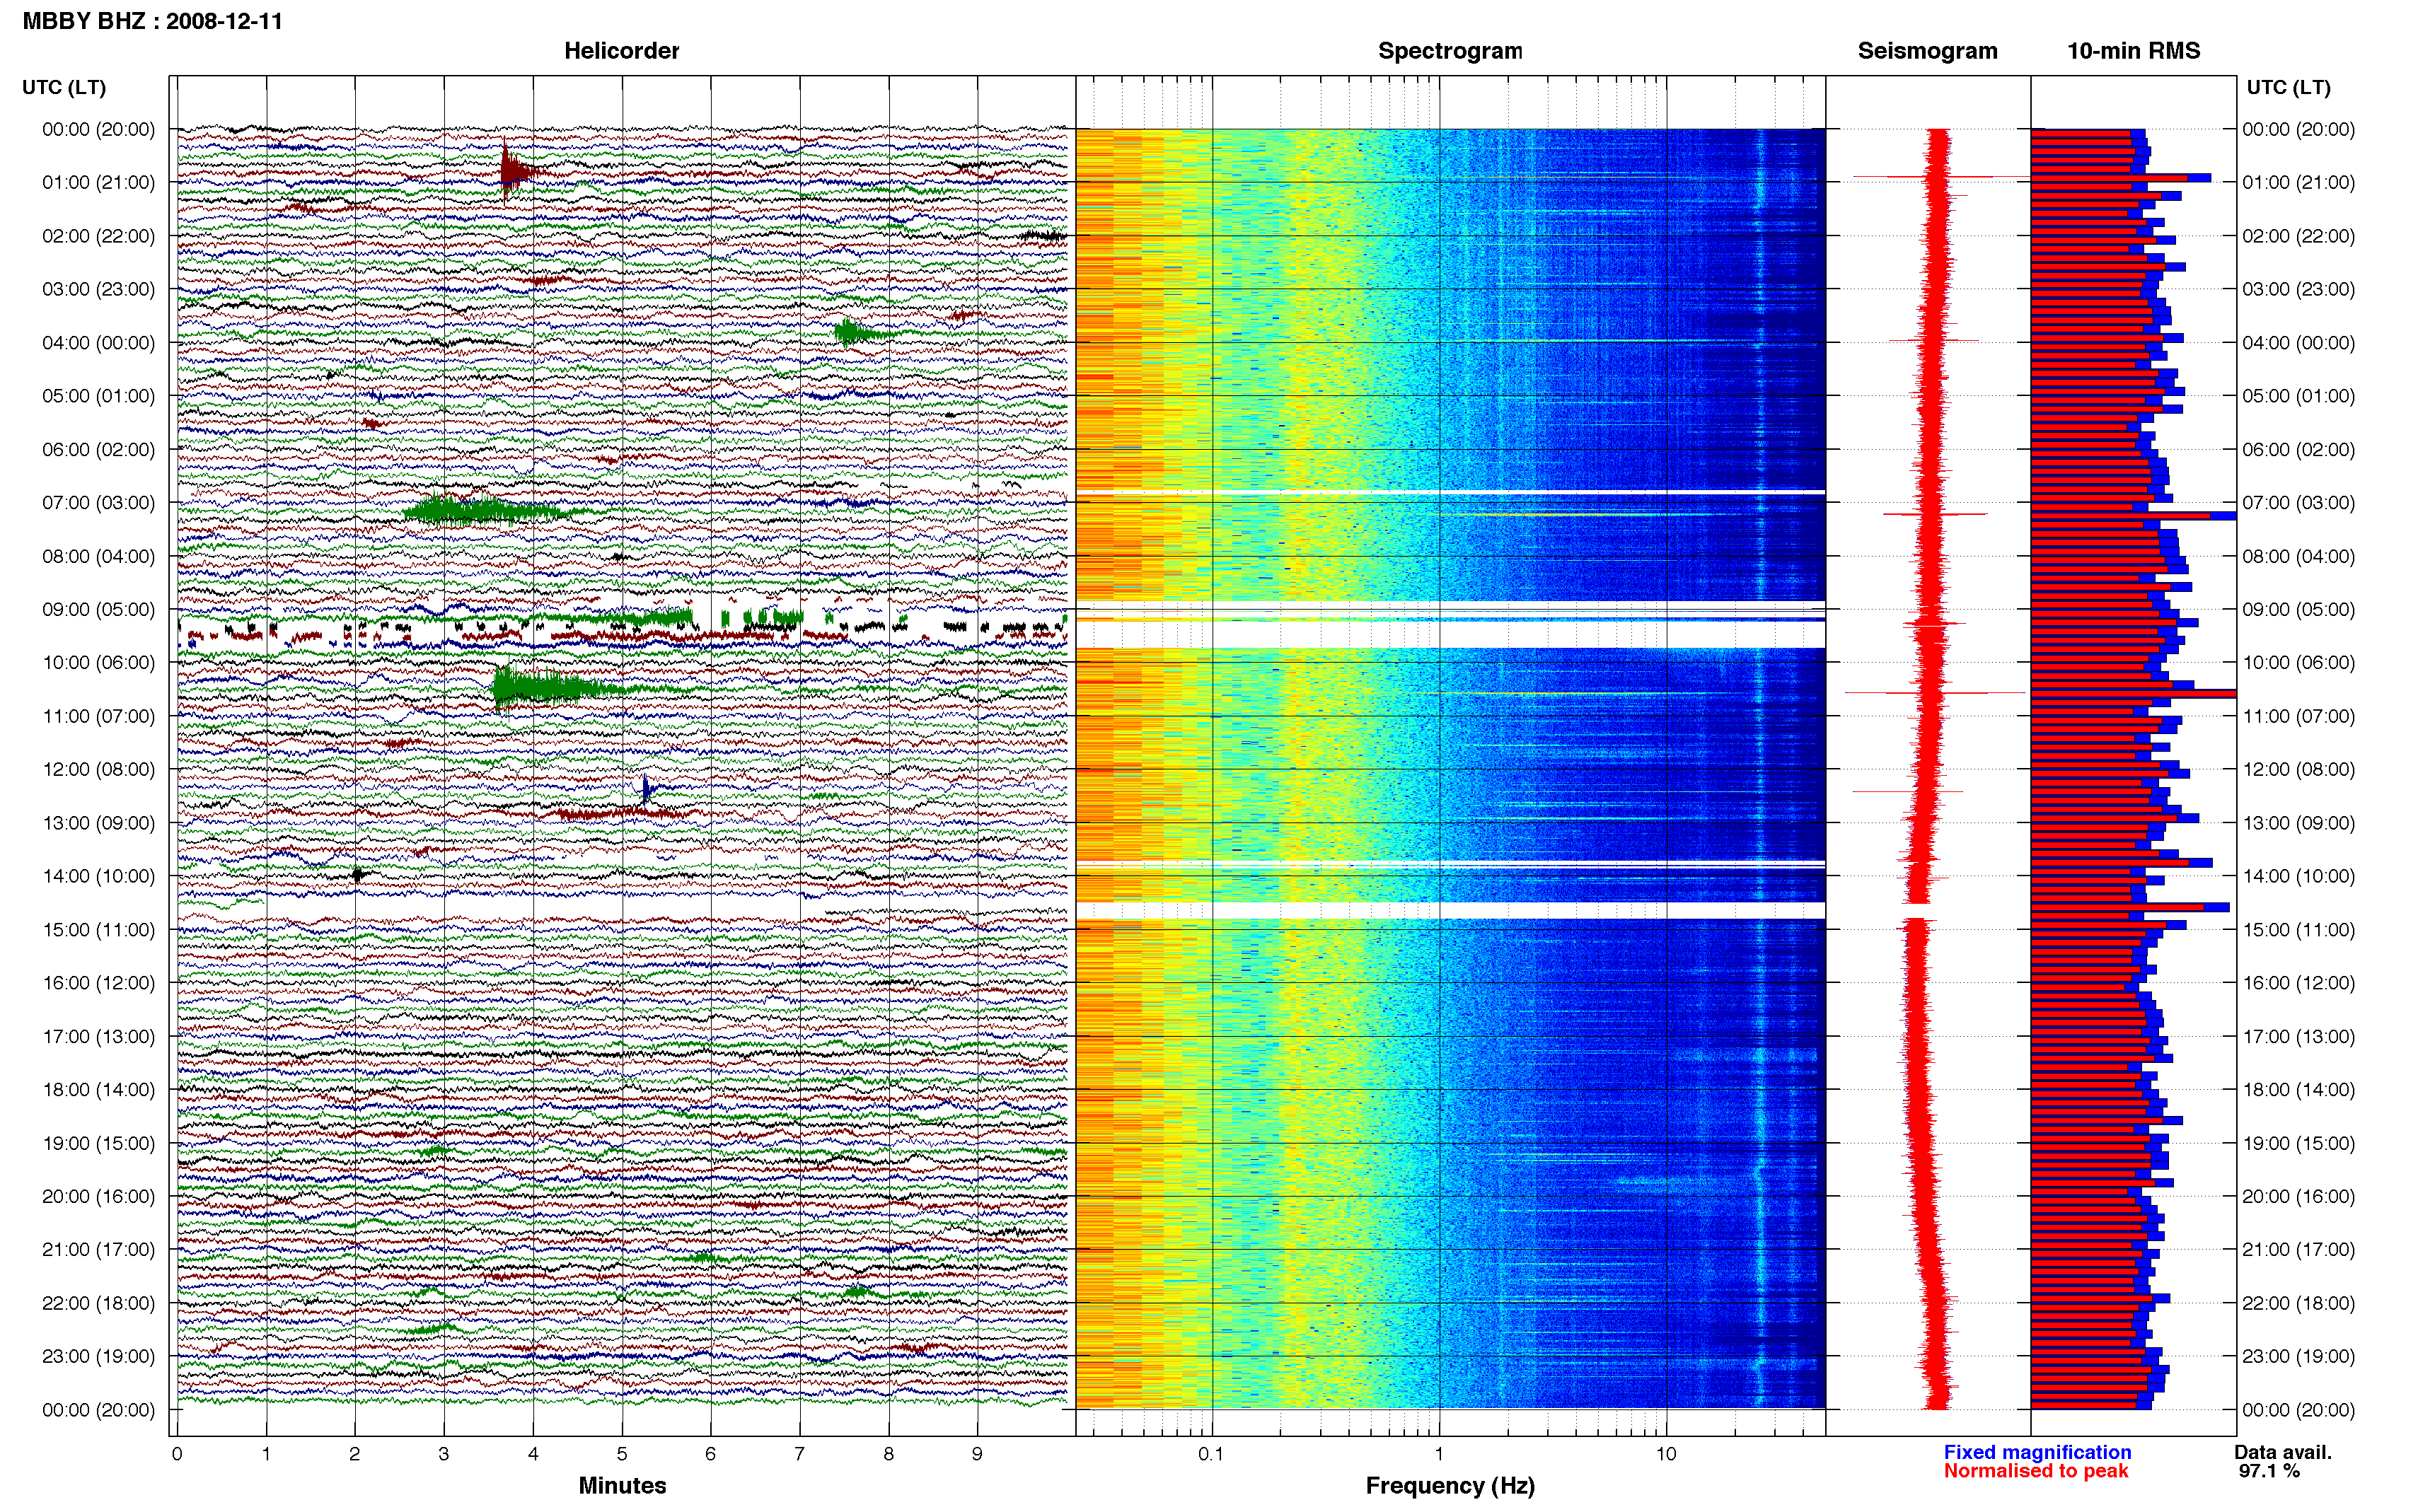The image size is (2418, 1512).
Task: Select left-axis time label 22:00 (18:00)
Action: [x=98, y=1303]
